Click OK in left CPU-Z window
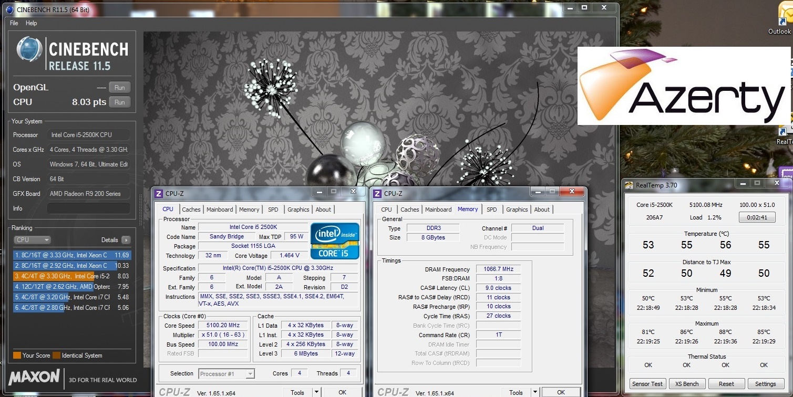 pyautogui.click(x=342, y=392)
